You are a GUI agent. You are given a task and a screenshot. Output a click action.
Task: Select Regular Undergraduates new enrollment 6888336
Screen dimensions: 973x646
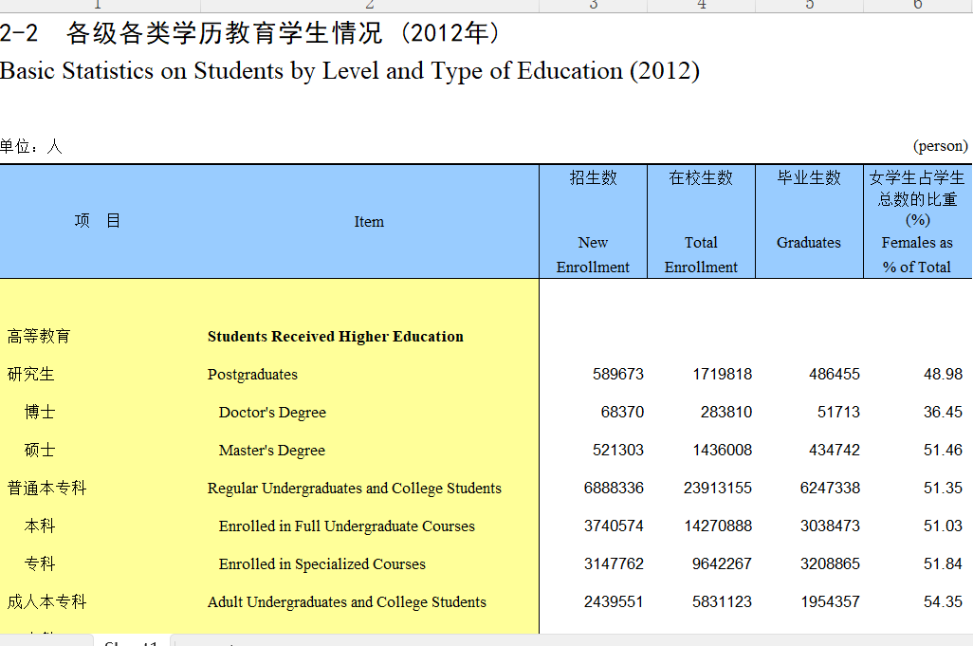[x=614, y=488]
